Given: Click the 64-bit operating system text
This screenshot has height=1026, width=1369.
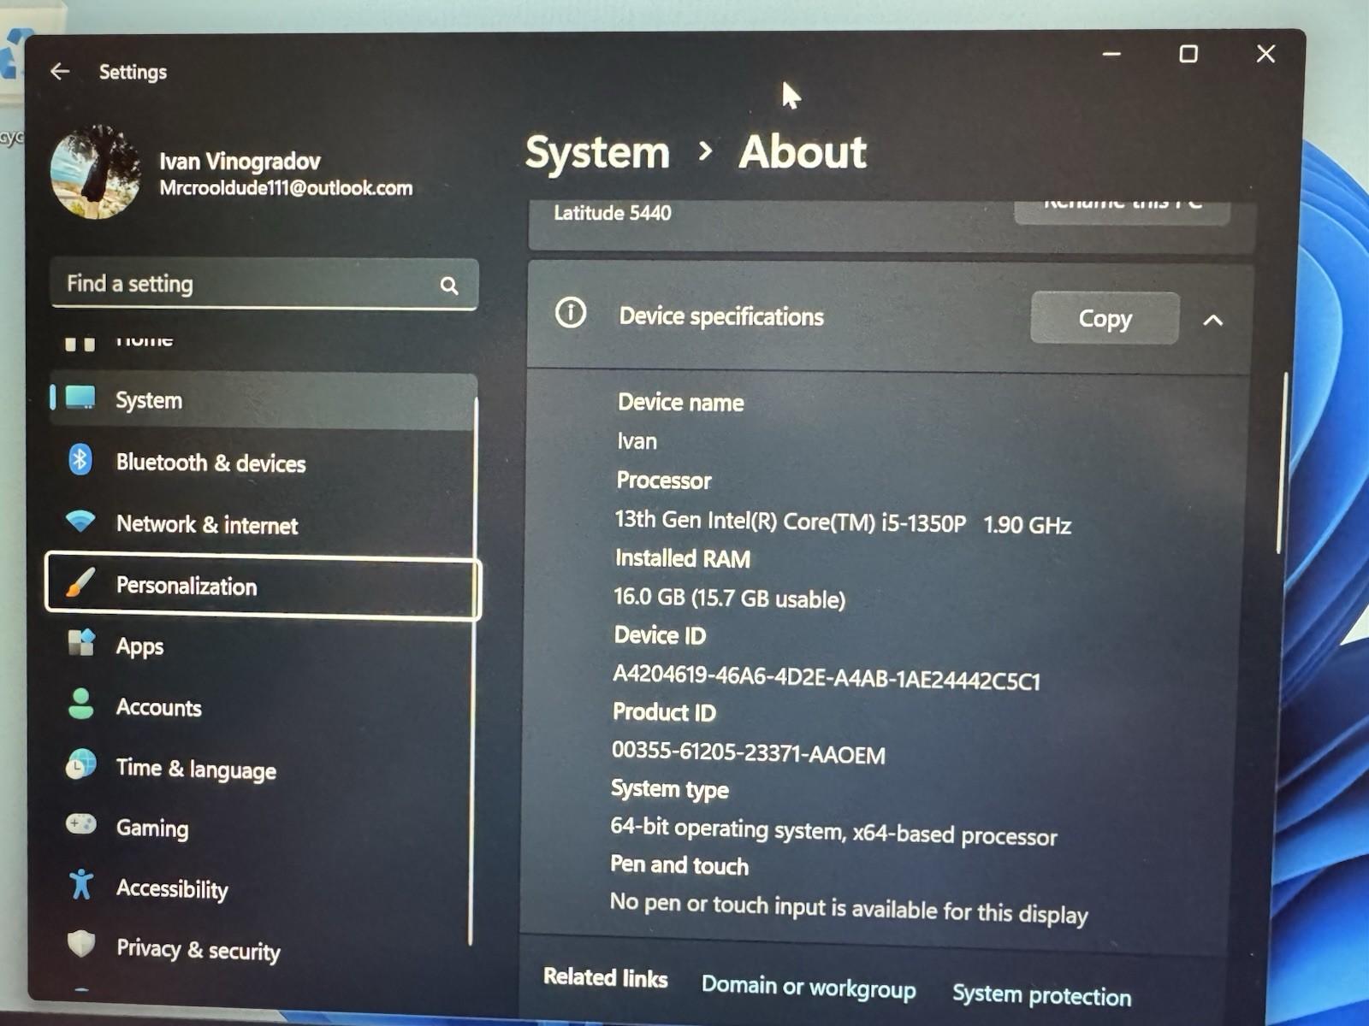Looking at the screenshot, I should (x=833, y=830).
